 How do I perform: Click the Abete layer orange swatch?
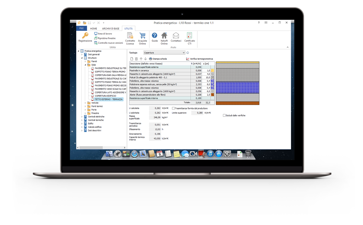point(213,95)
